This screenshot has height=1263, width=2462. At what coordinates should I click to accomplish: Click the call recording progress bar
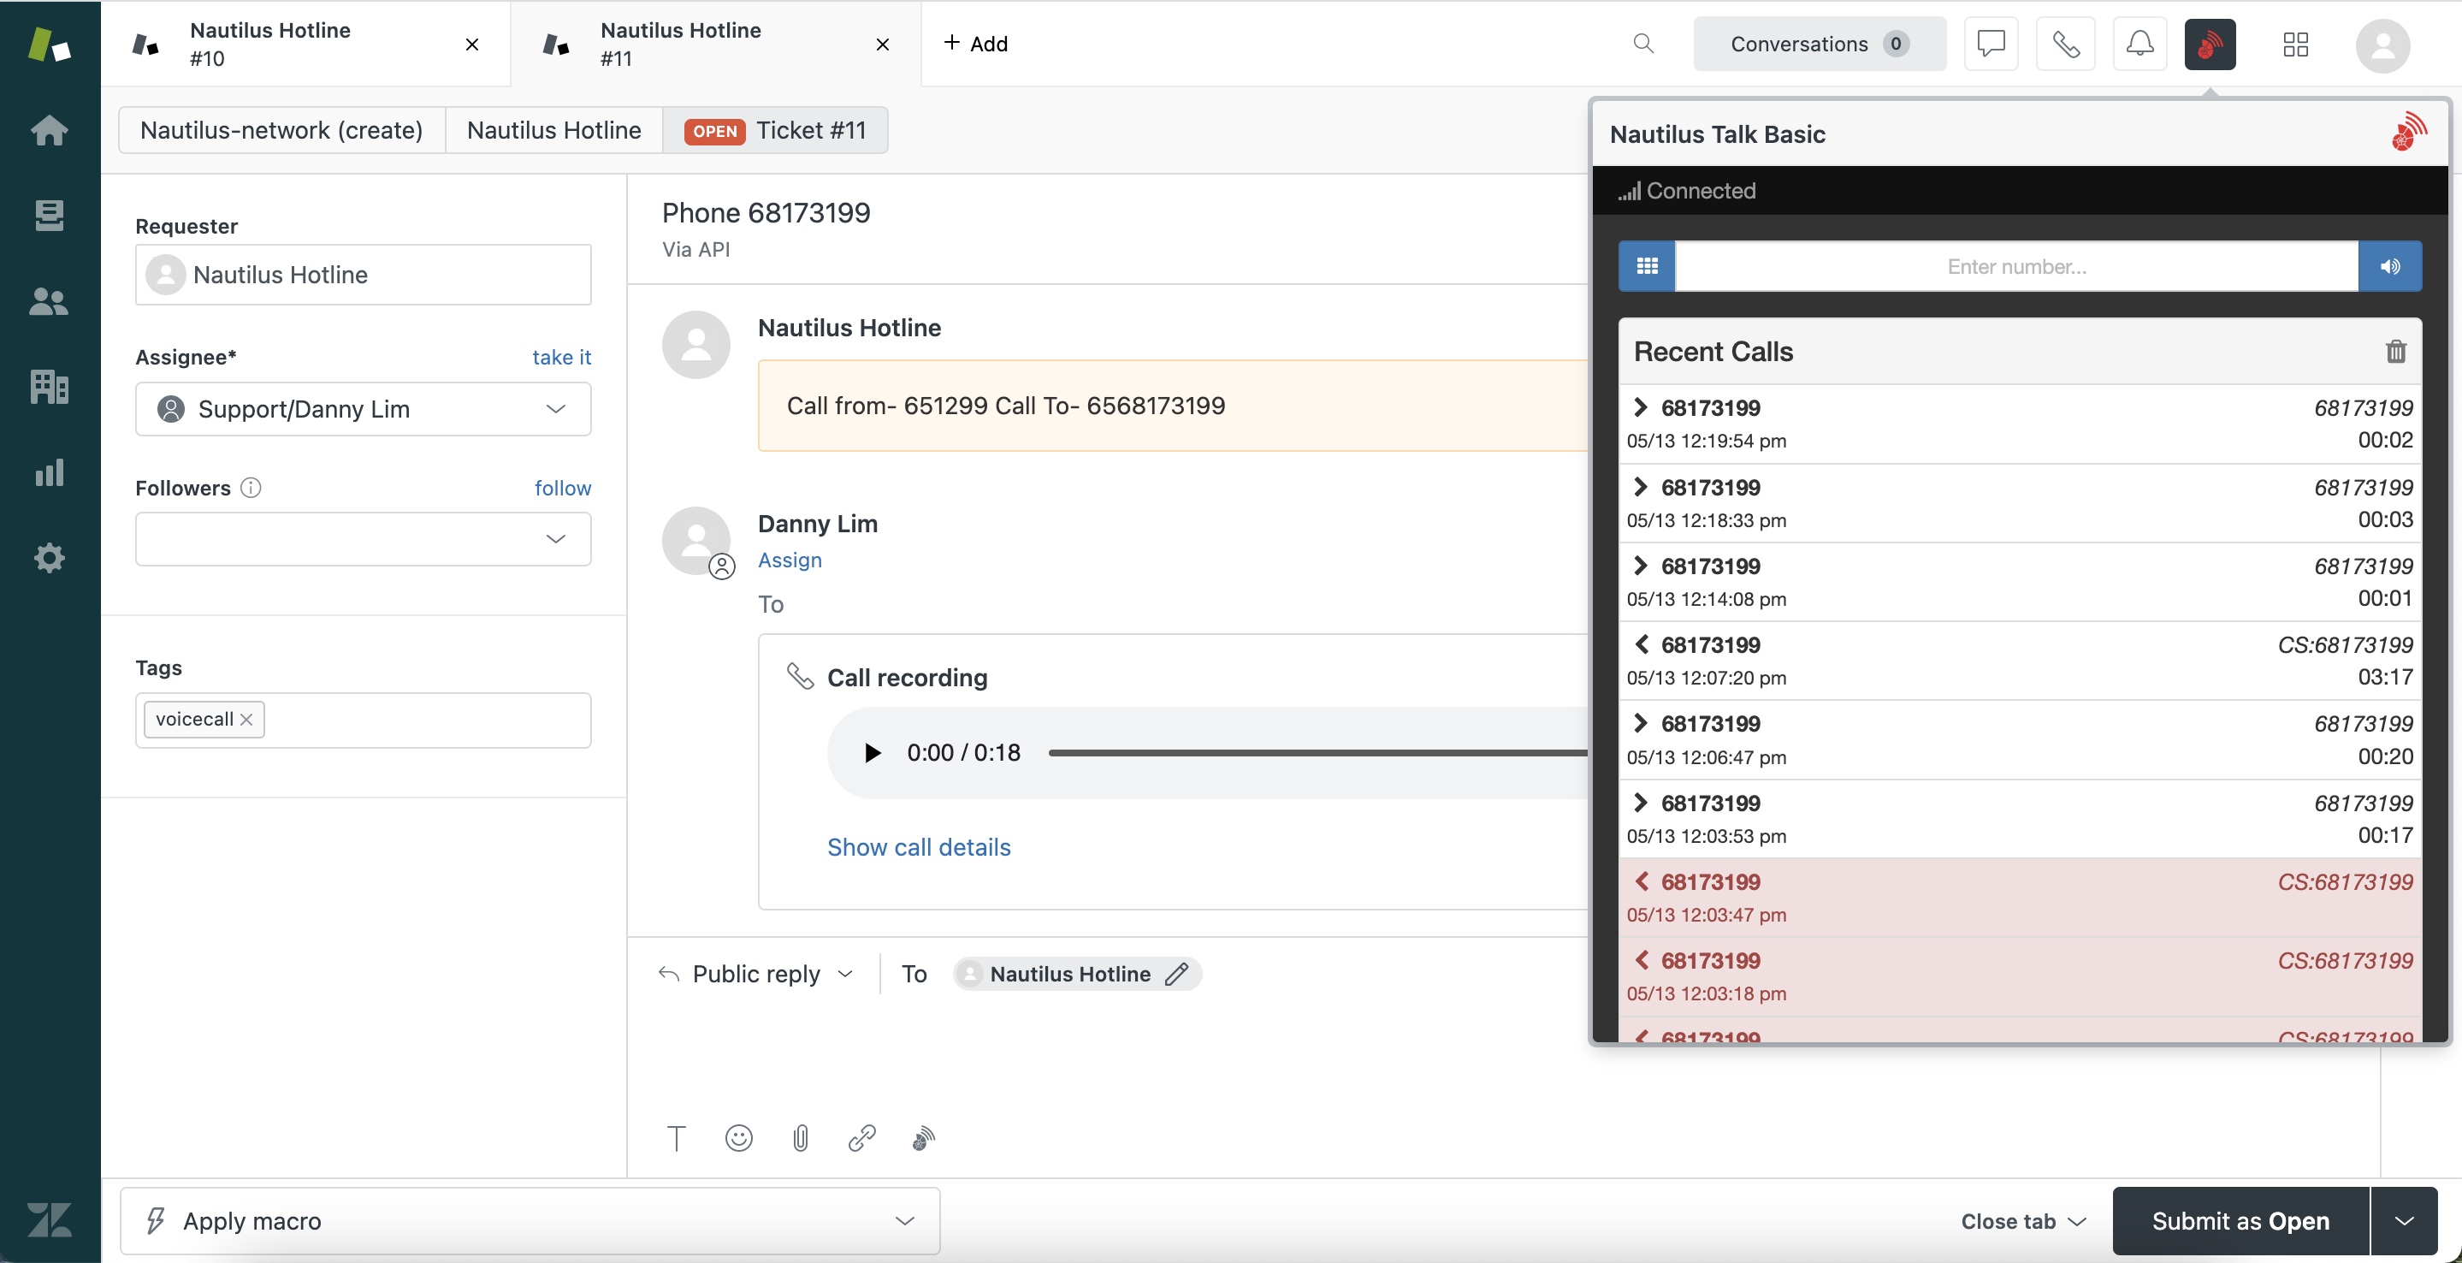click(x=1317, y=752)
